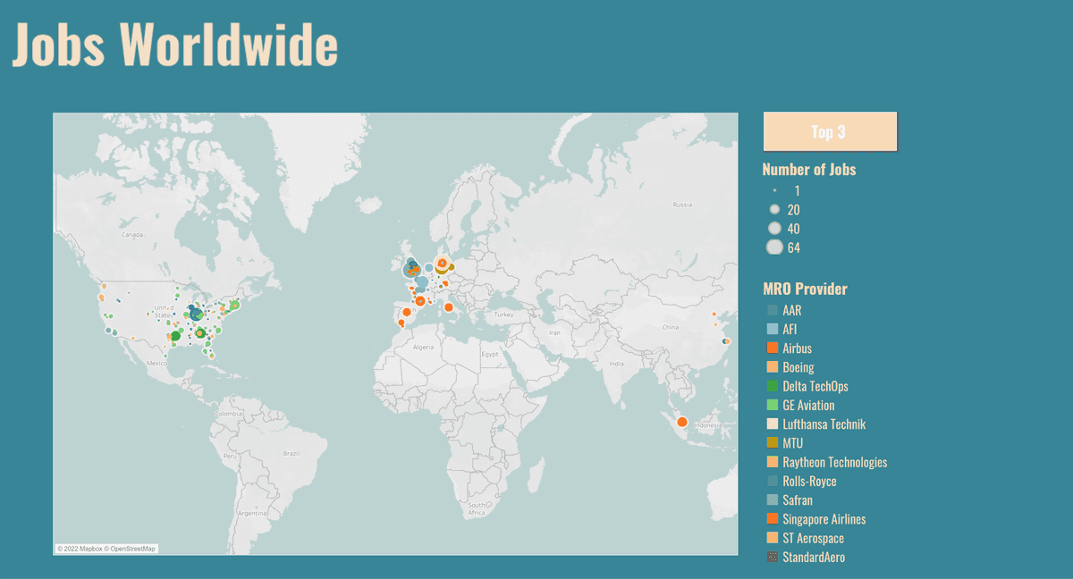Screen dimensions: 1073x579
Task: Click the Singapore job marker near Indonesia
Action: (681, 423)
